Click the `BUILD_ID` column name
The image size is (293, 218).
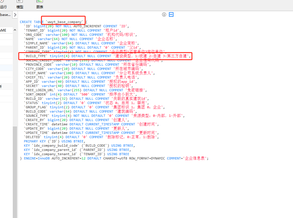pyautogui.click(x=34, y=99)
